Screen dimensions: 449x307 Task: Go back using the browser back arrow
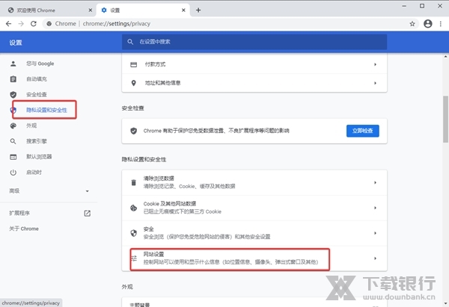point(8,24)
